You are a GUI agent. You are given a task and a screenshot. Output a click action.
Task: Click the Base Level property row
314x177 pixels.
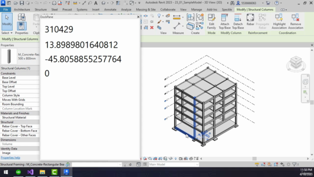pos(20,78)
